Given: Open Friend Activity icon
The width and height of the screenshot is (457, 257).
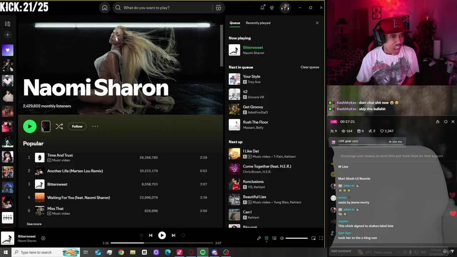Looking at the screenshot, I should [x=272, y=7].
